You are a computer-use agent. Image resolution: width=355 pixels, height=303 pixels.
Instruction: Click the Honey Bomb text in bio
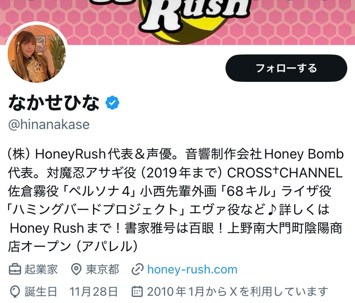(x=304, y=154)
